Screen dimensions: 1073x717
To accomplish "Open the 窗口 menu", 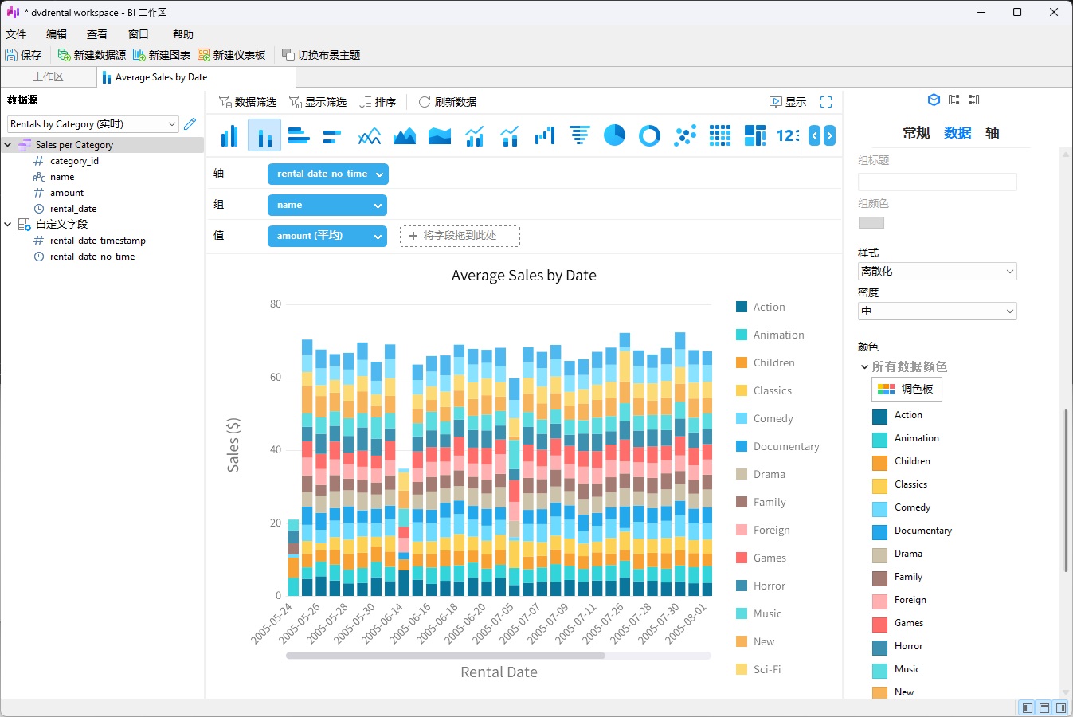I will 137,34.
